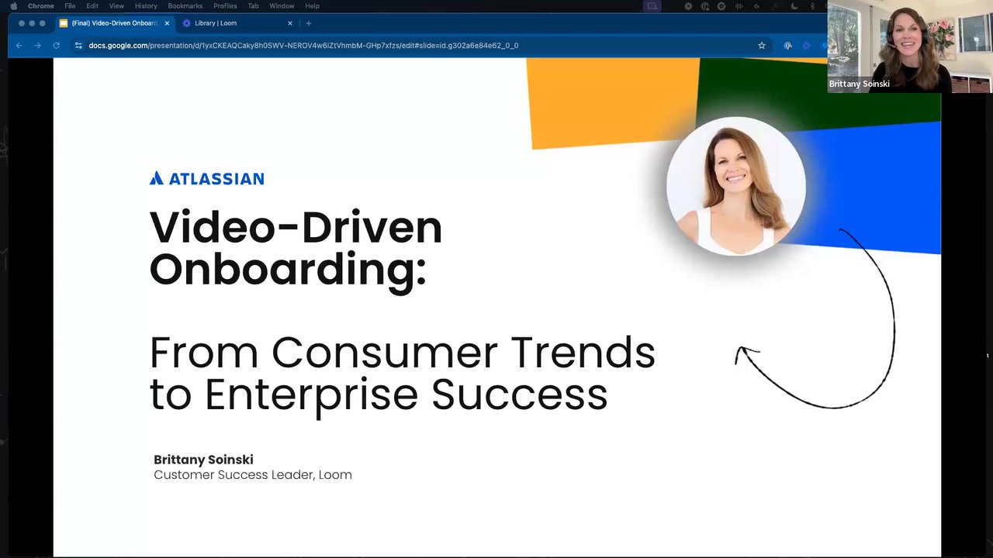
Task: Open the Tab menu
Action: [x=253, y=6]
